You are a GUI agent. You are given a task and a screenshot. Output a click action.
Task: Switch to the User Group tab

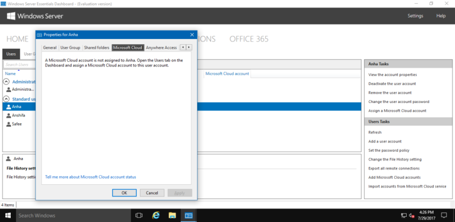click(70, 48)
